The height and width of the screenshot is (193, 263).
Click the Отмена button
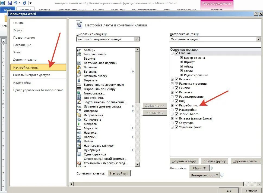[252, 191]
